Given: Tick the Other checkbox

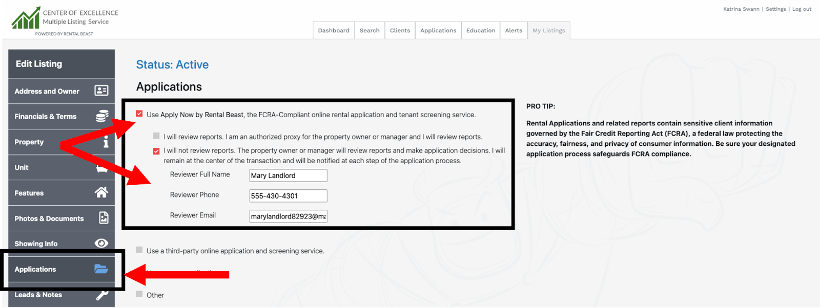Looking at the screenshot, I should coord(139,294).
